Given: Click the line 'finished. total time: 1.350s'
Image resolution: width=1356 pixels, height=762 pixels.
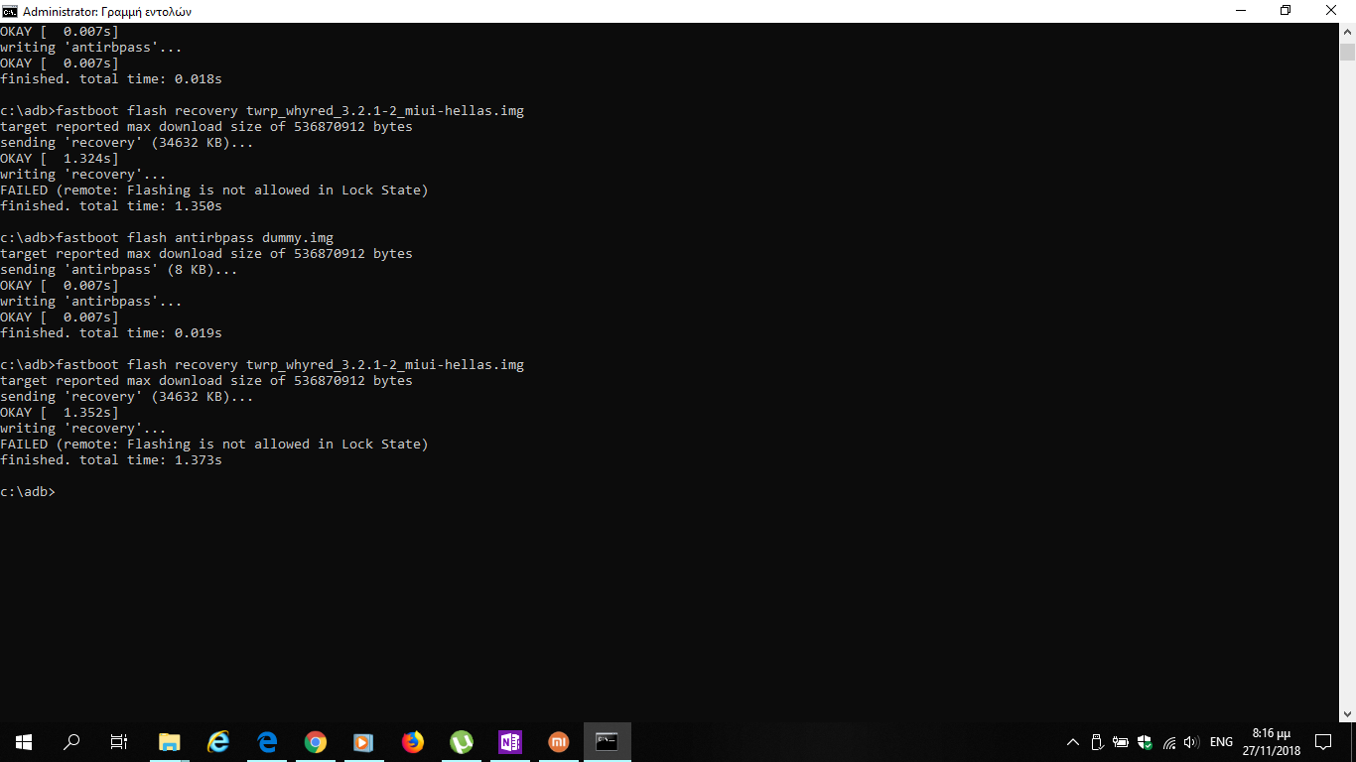Looking at the screenshot, I should 111,206.
